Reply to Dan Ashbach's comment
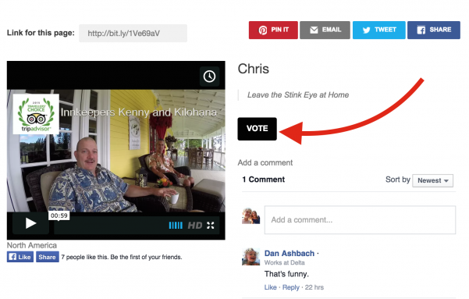This screenshot has height=299, width=469. 291,287
